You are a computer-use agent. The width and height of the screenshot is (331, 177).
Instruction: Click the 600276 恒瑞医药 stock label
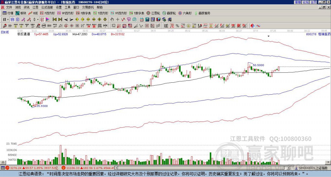[x=318, y=34]
